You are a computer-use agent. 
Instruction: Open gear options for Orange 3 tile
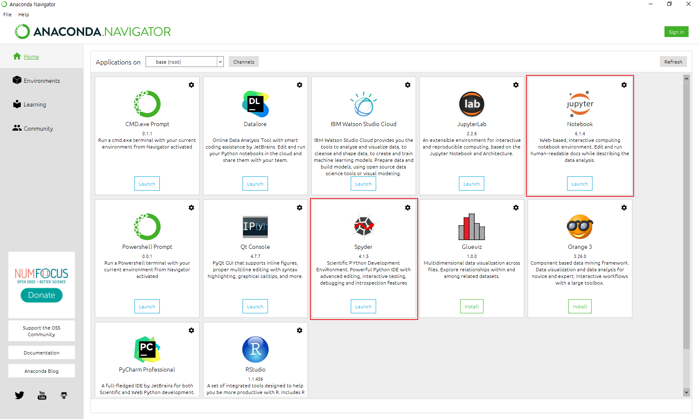click(x=624, y=208)
